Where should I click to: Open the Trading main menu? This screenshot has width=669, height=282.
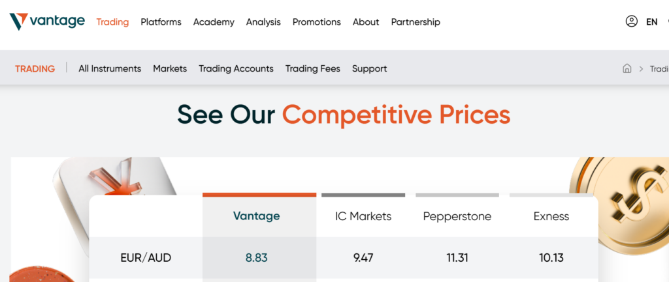(112, 22)
